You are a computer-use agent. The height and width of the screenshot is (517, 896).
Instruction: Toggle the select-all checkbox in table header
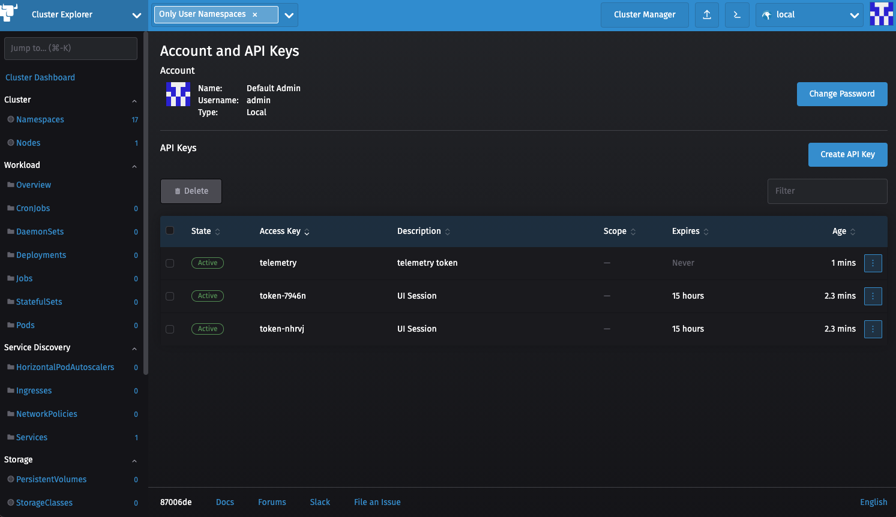[170, 230]
